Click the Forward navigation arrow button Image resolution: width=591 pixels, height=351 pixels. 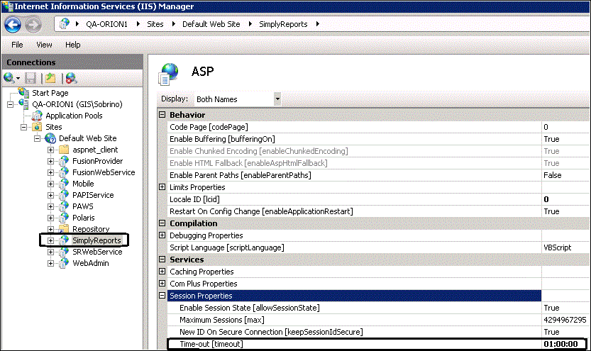[33, 24]
